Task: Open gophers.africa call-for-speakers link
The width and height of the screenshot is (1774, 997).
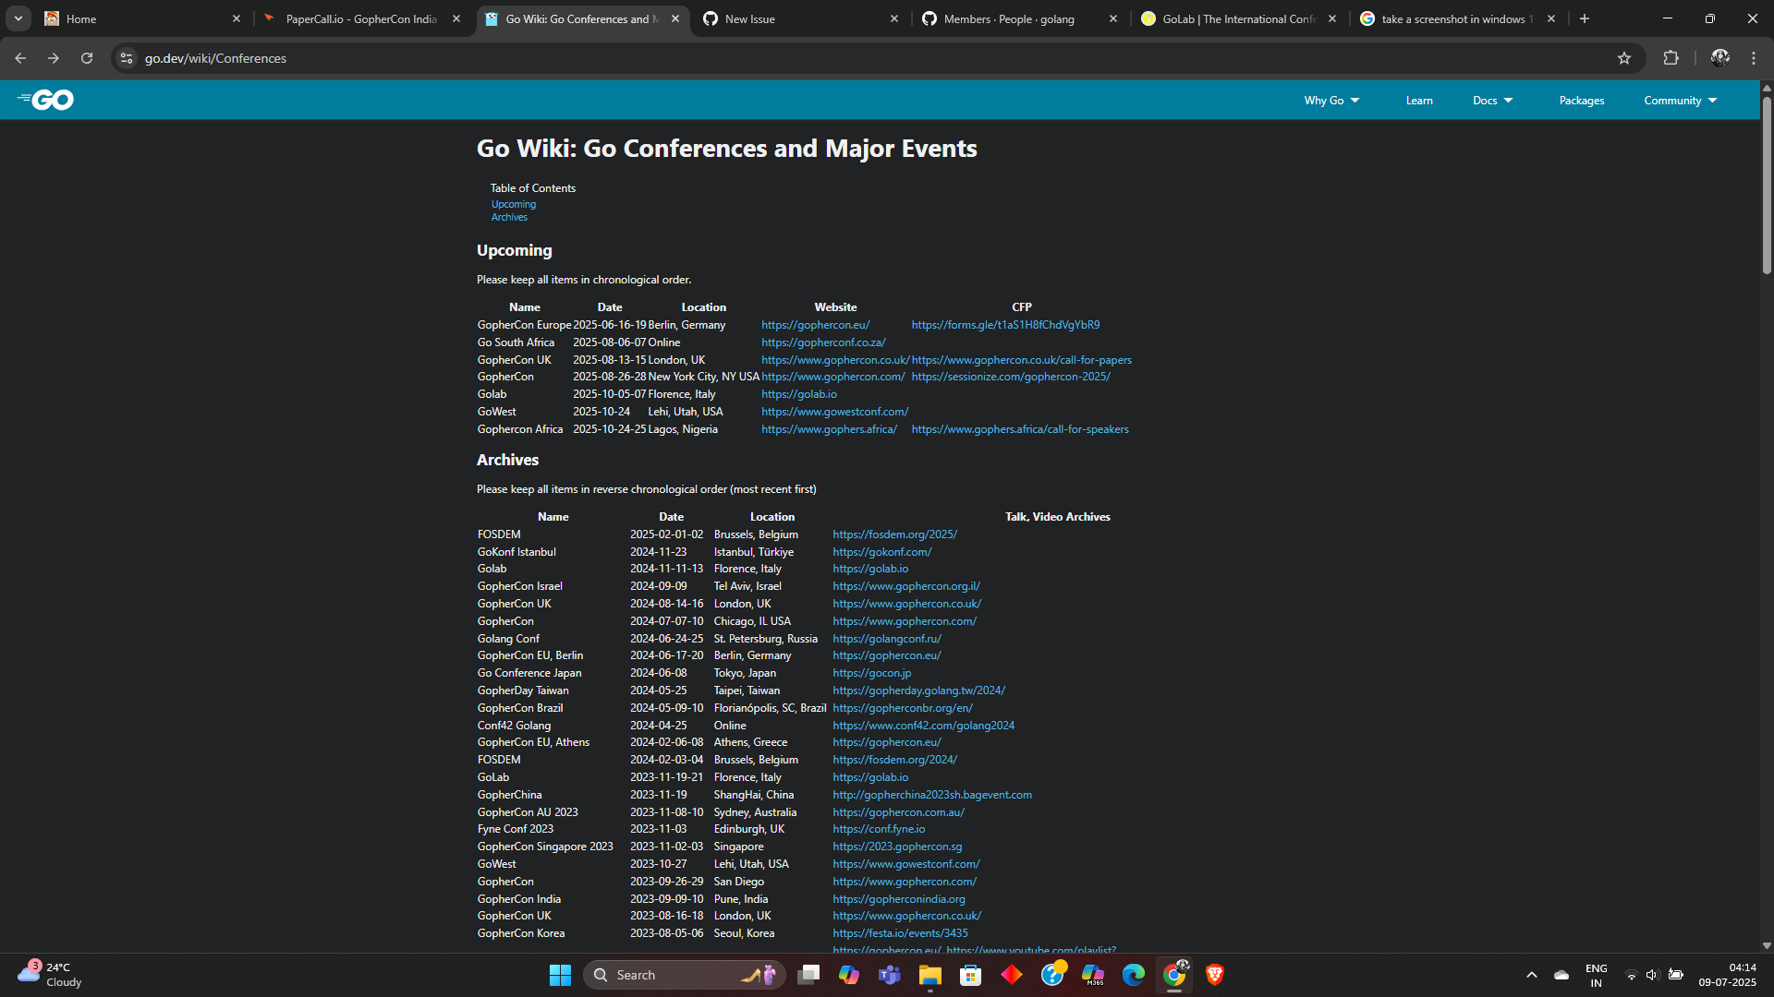Action: click(x=1020, y=429)
